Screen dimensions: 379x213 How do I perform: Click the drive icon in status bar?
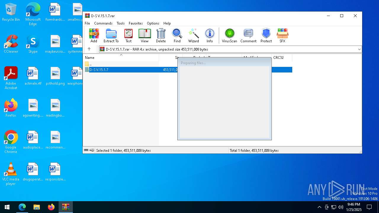(x=86, y=150)
